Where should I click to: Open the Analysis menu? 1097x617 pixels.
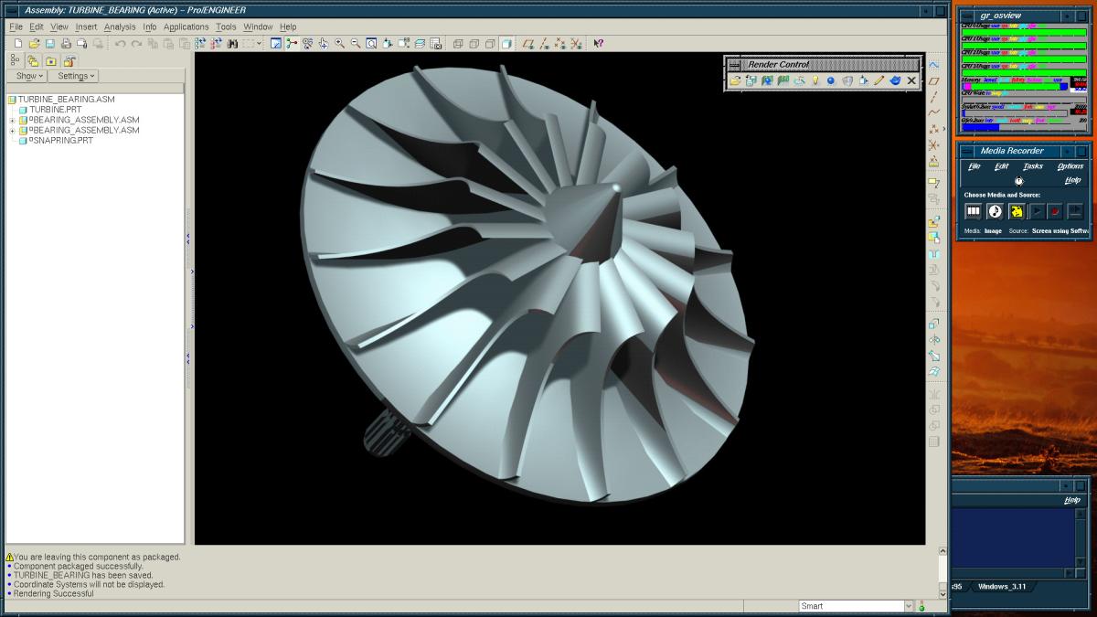119,27
